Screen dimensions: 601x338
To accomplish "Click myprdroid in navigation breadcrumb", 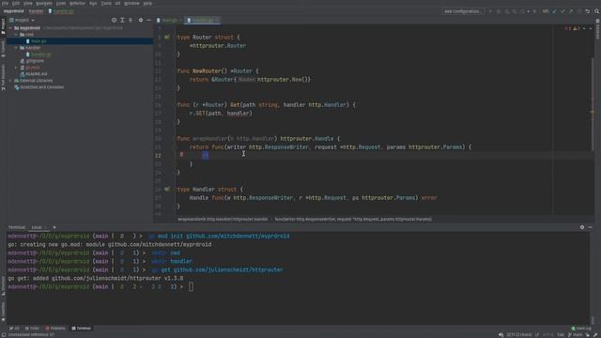I will tap(14, 11).
